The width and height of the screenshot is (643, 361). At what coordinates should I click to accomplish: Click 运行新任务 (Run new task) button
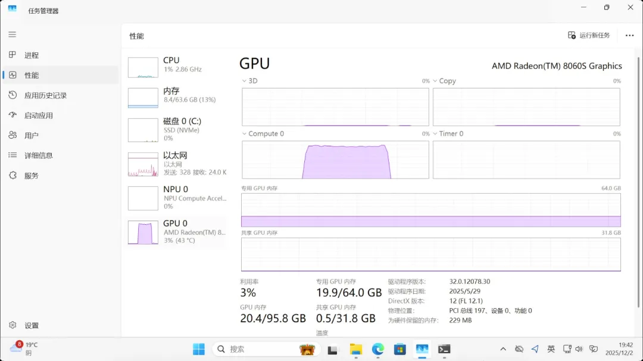(589, 36)
